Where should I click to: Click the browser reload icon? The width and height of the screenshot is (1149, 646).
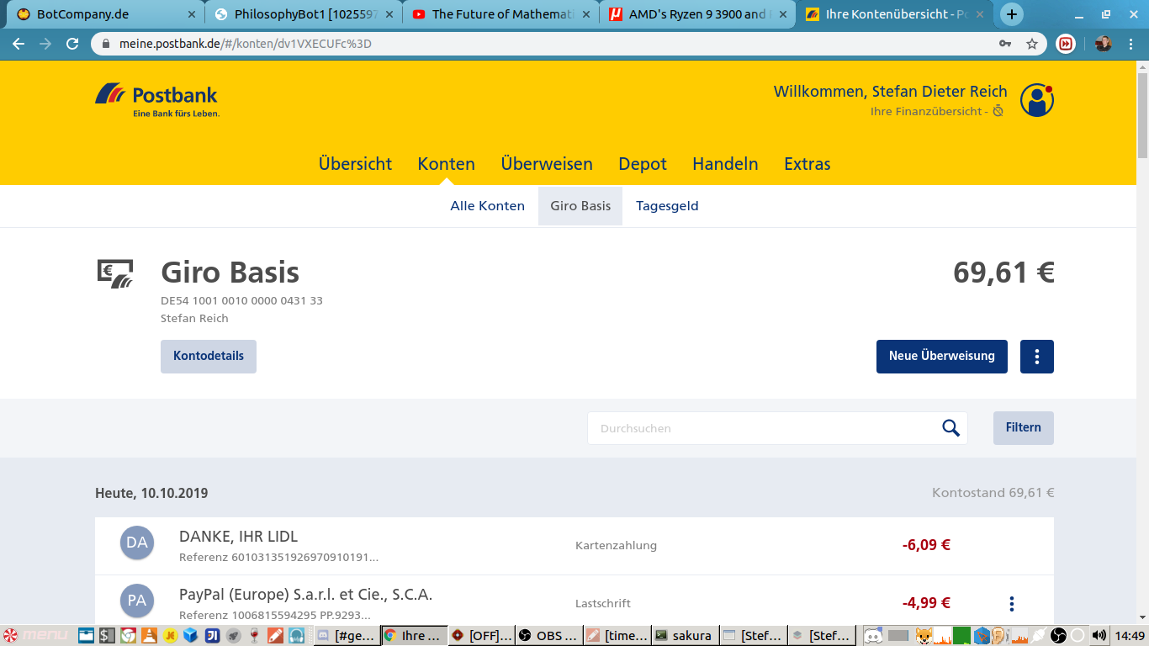click(x=72, y=44)
